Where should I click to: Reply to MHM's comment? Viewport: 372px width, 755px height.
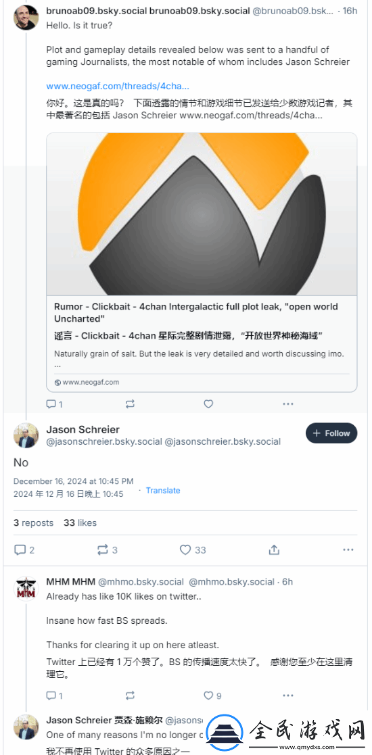click(54, 696)
